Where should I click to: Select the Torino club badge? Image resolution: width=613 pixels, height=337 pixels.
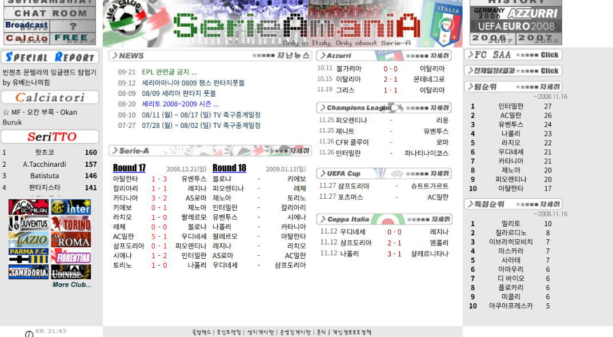click(x=71, y=223)
